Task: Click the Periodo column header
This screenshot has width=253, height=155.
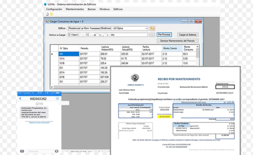Action: coord(89,48)
